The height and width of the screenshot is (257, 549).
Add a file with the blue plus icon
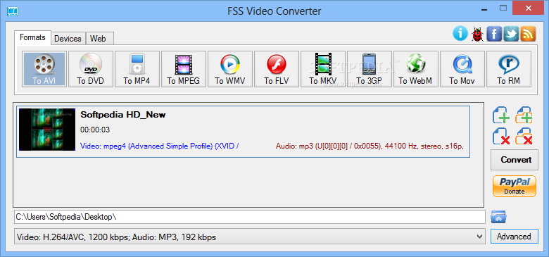point(501,115)
